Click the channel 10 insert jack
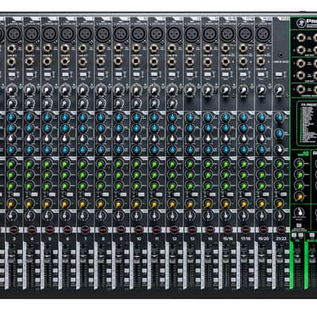317x317 pixels. click(136, 61)
